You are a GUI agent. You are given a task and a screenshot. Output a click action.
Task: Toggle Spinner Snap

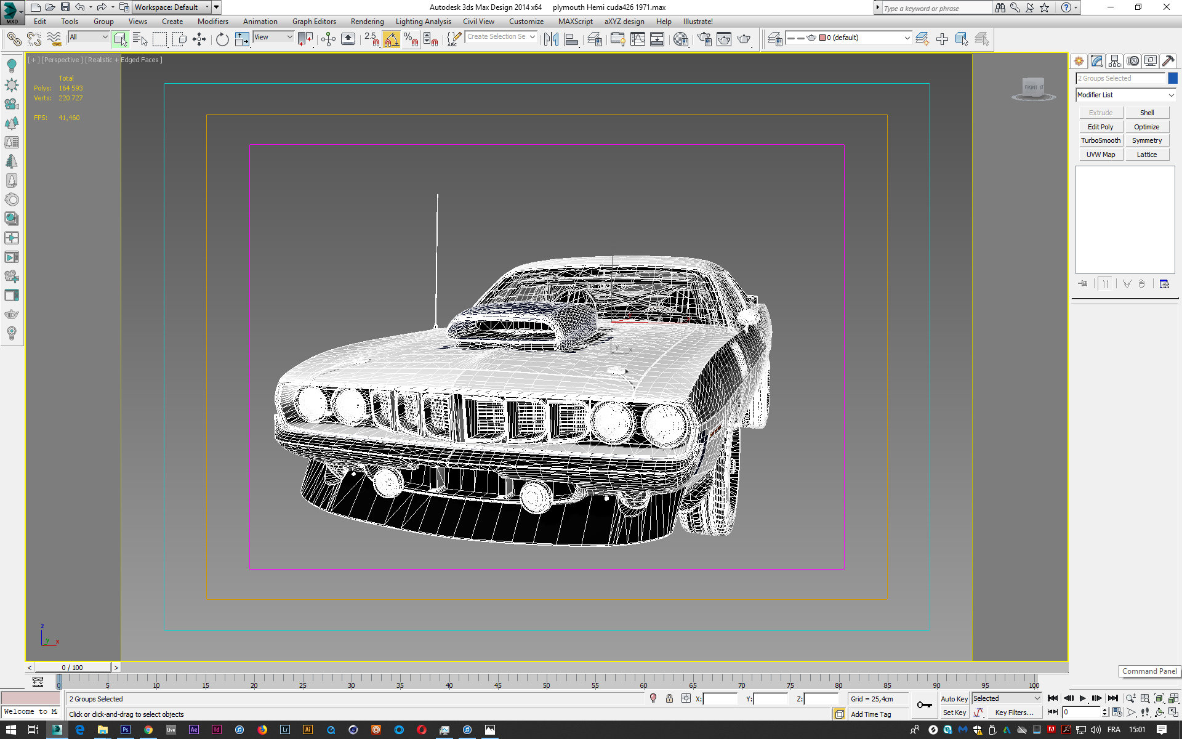(x=431, y=39)
